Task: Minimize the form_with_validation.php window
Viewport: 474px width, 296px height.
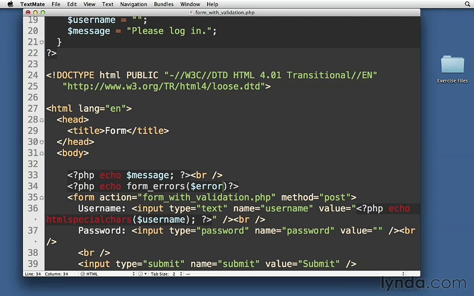Action: pos(35,12)
